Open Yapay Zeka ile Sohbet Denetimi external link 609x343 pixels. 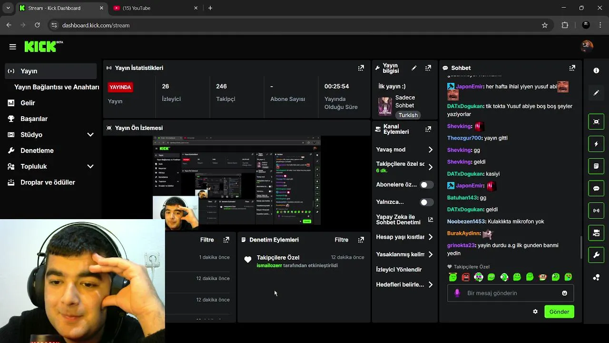pyautogui.click(x=431, y=220)
